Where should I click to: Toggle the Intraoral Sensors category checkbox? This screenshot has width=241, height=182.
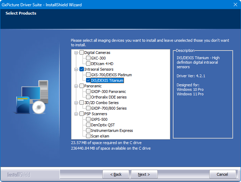81,69
